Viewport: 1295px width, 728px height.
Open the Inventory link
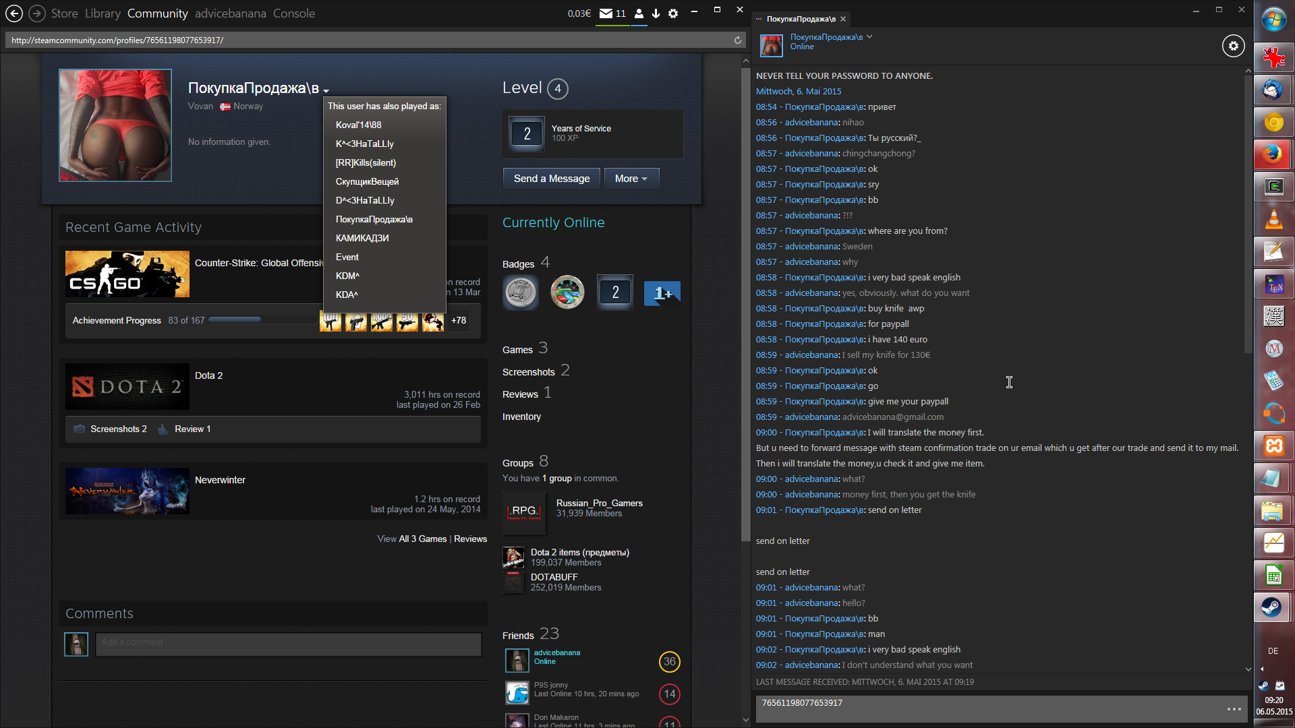tap(521, 417)
